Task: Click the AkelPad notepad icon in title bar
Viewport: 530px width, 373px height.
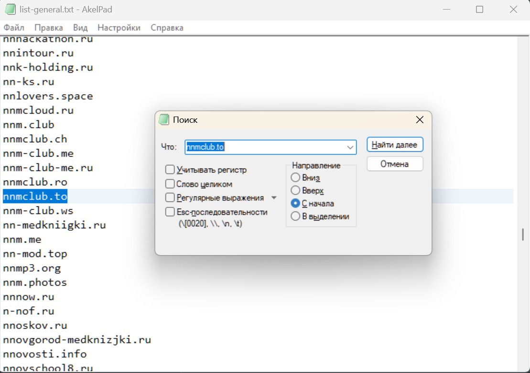Action: [x=10, y=10]
